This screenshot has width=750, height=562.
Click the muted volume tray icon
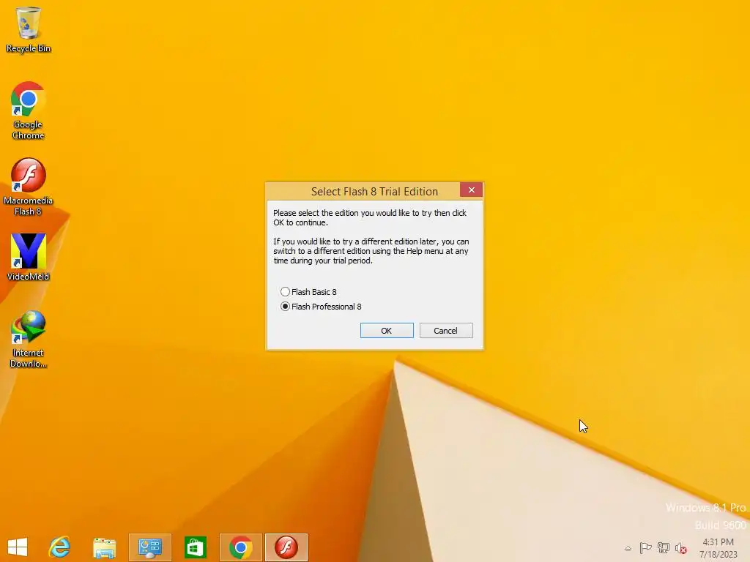tap(681, 548)
